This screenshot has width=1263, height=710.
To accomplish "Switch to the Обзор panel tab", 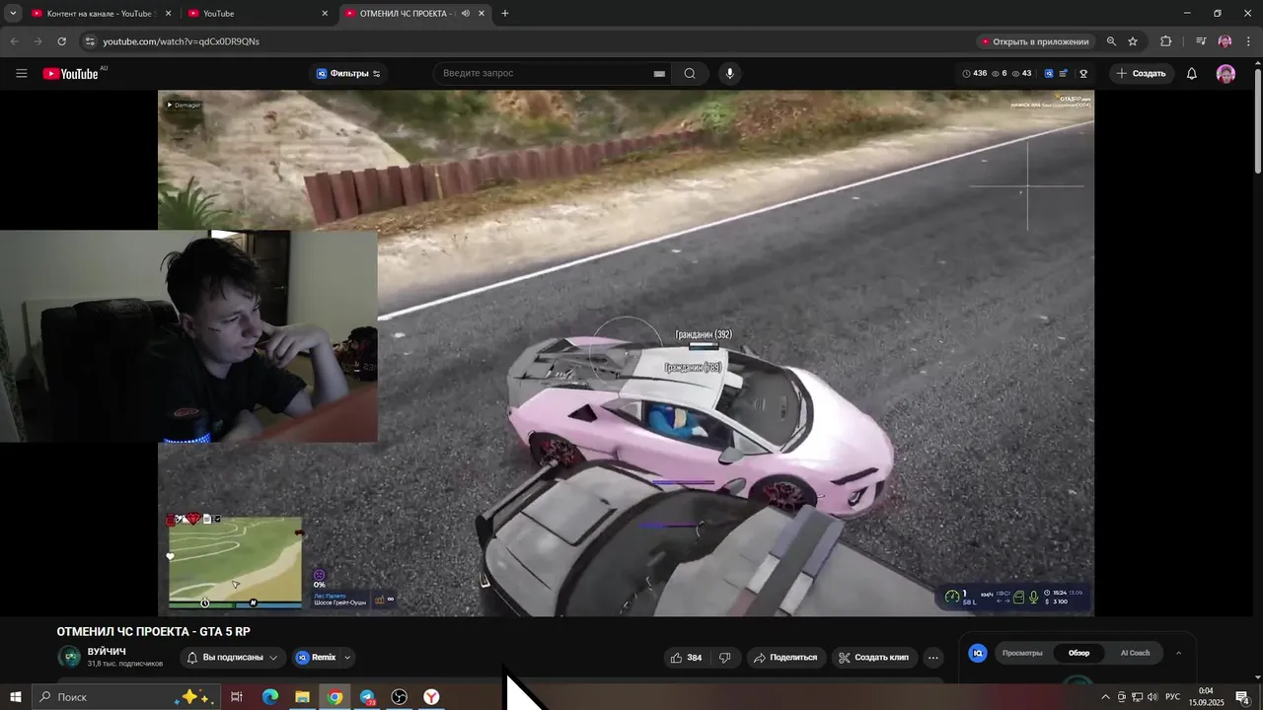I will tap(1079, 653).
